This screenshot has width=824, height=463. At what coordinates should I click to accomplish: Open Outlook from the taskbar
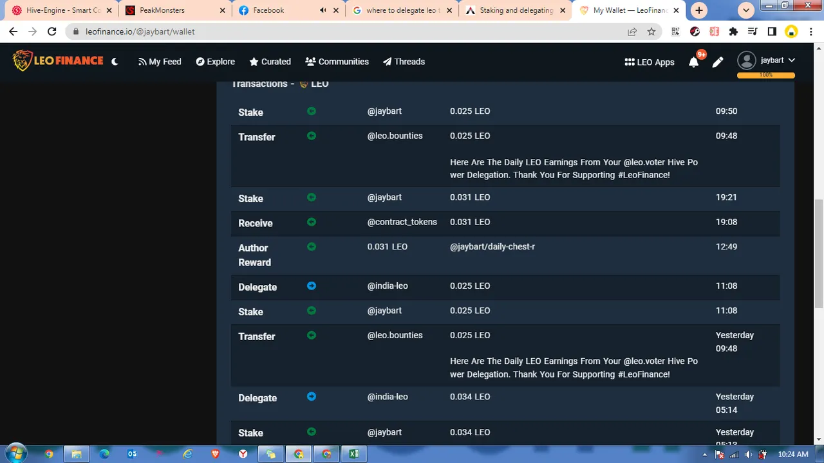[x=132, y=454]
